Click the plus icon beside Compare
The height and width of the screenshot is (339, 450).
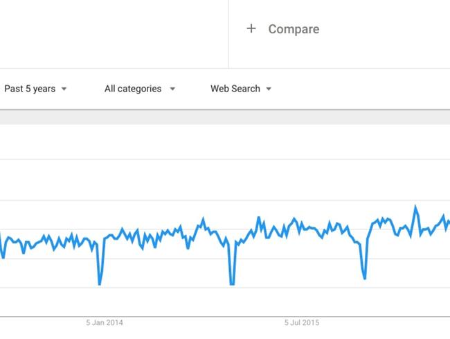pyautogui.click(x=251, y=28)
